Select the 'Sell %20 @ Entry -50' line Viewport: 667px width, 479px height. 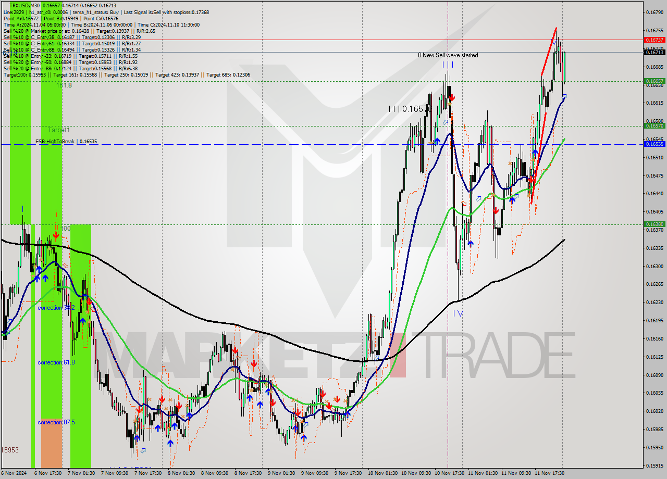(70, 62)
